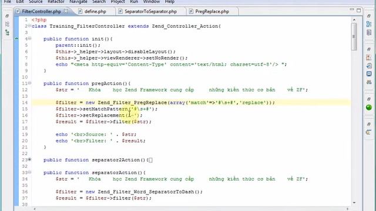Click the vertical scrollbar down arrow
376x211 pixels.
tap(354, 203)
